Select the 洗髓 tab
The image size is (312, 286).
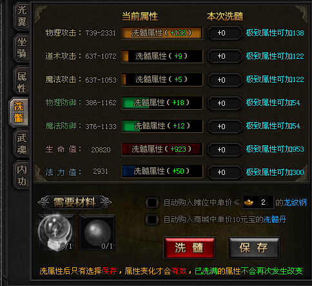19,112
